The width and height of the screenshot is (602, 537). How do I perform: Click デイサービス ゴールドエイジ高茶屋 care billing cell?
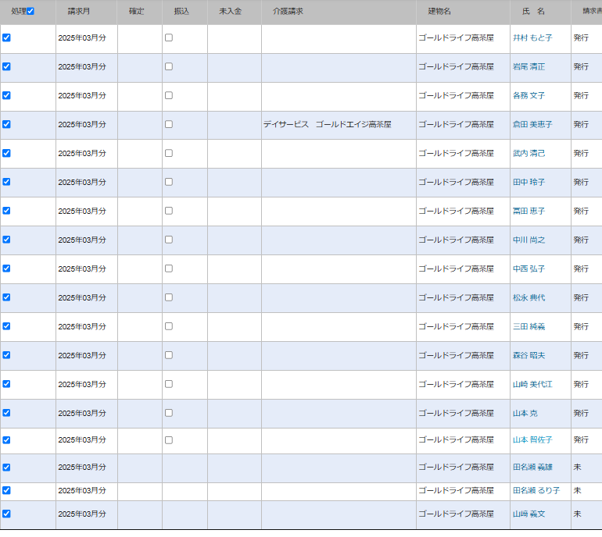(x=327, y=124)
